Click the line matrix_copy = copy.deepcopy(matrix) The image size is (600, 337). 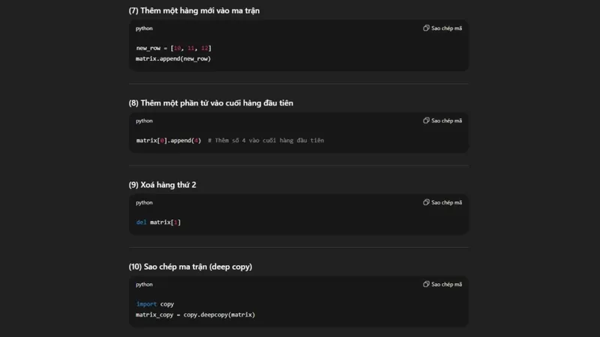[195, 315]
